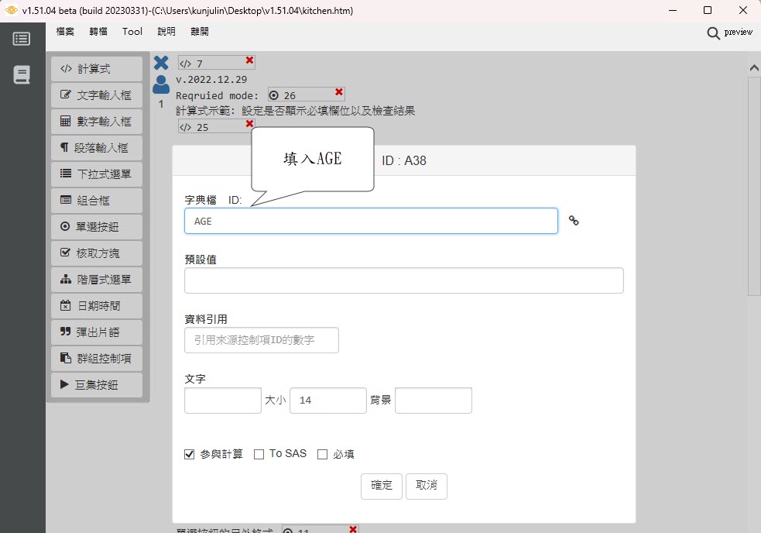Click the blue user icon
761x533 pixels.
pyautogui.click(x=161, y=84)
